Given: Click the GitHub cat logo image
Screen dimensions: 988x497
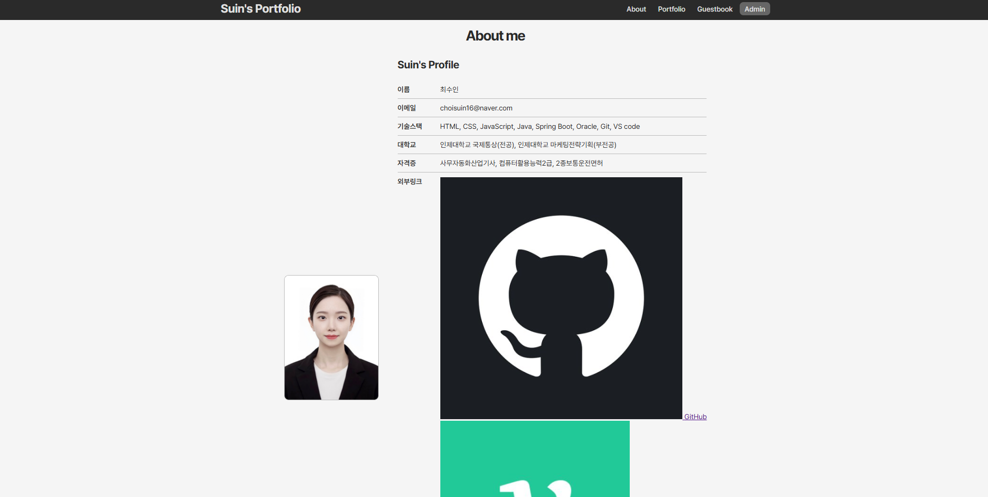Looking at the screenshot, I should point(560,298).
